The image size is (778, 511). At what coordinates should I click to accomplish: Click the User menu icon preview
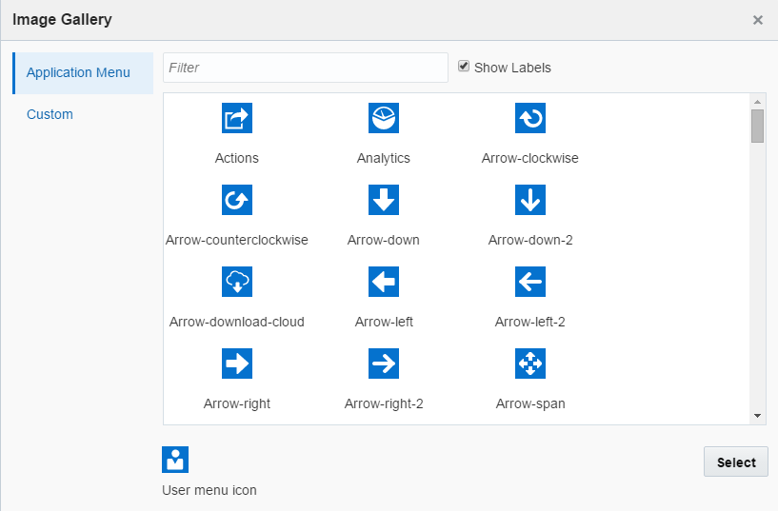click(x=175, y=460)
